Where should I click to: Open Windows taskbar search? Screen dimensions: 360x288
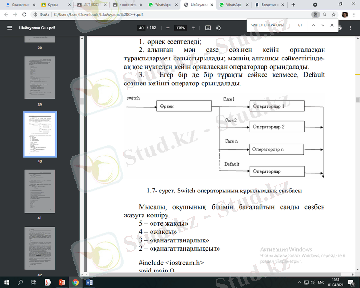pos(20,282)
